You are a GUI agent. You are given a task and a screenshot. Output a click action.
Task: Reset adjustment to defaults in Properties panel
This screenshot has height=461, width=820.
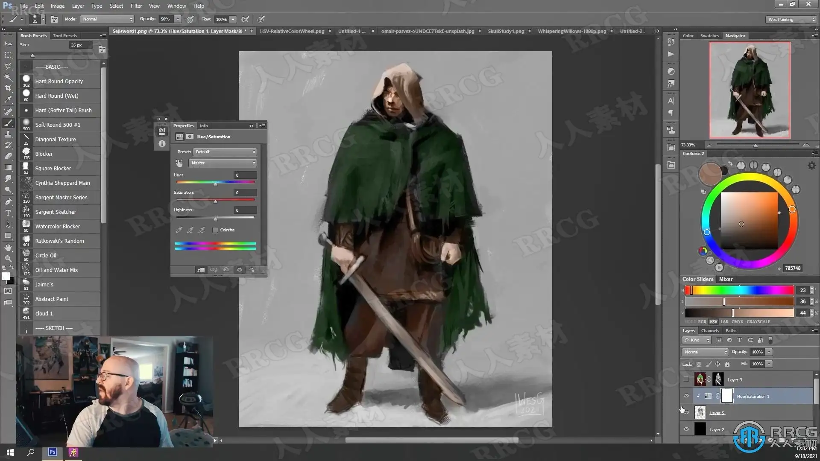[x=226, y=270]
